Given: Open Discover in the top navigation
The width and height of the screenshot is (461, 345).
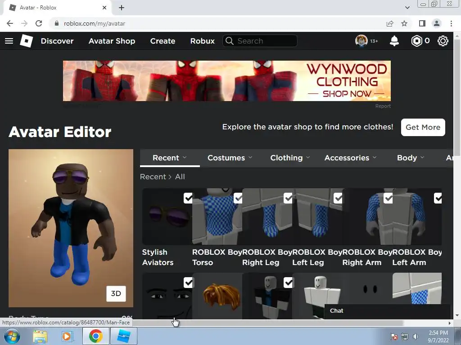Looking at the screenshot, I should coord(57,41).
